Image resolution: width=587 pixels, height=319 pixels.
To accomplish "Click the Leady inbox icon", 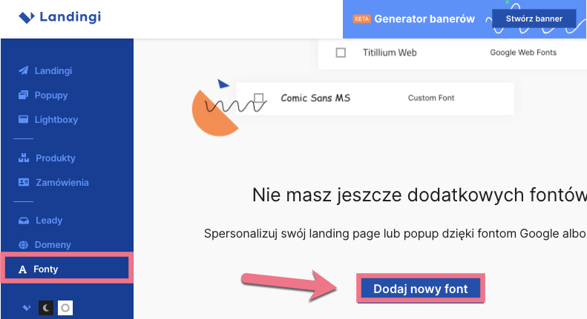I will [x=24, y=221].
